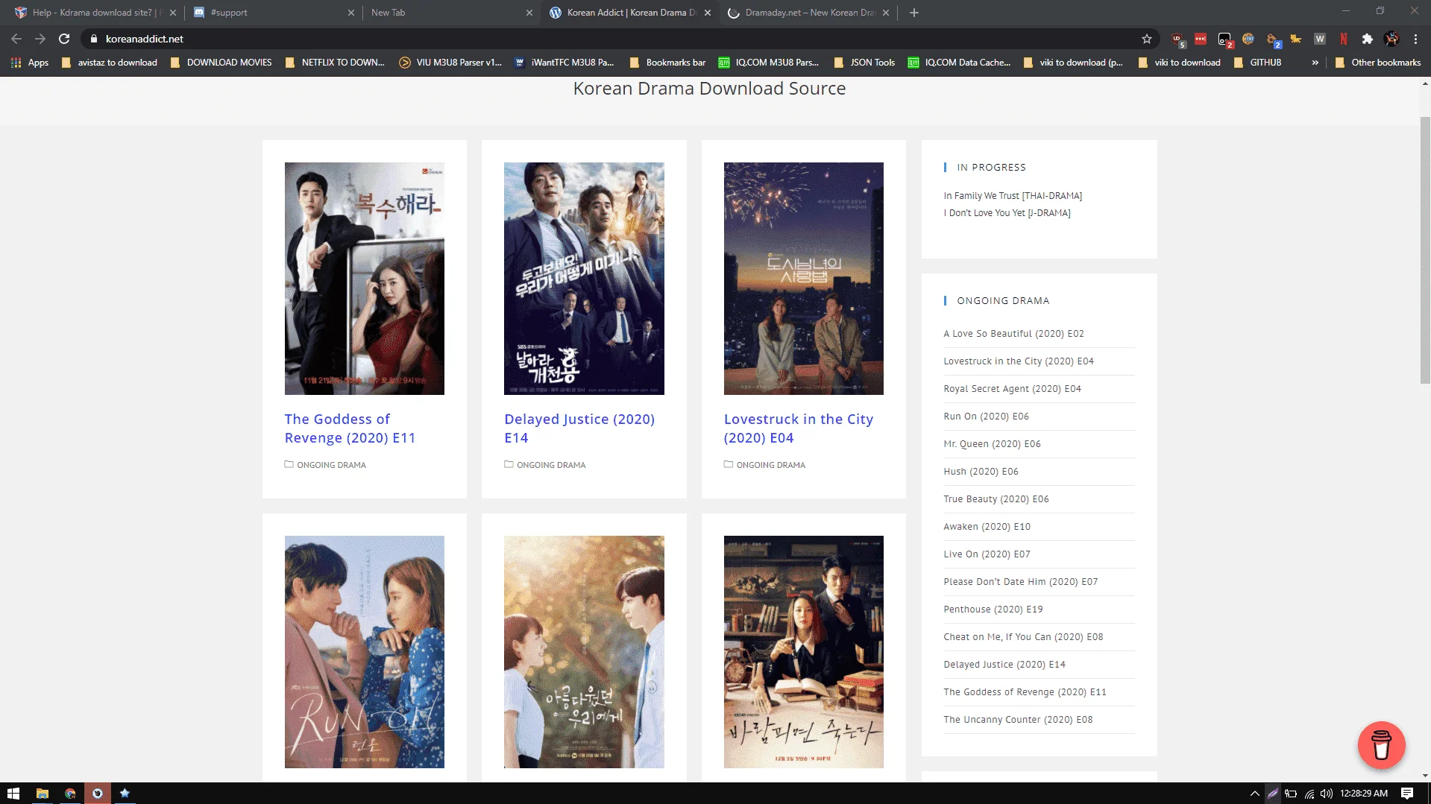Open File Explorer from the taskbar
This screenshot has width=1431, height=804.
point(43,793)
